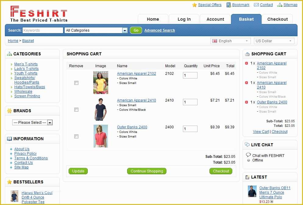Screen dimensions: 303x205
Task: Click the basket icon beside sidebar Shopping Cart heading
Action: click(x=247, y=54)
